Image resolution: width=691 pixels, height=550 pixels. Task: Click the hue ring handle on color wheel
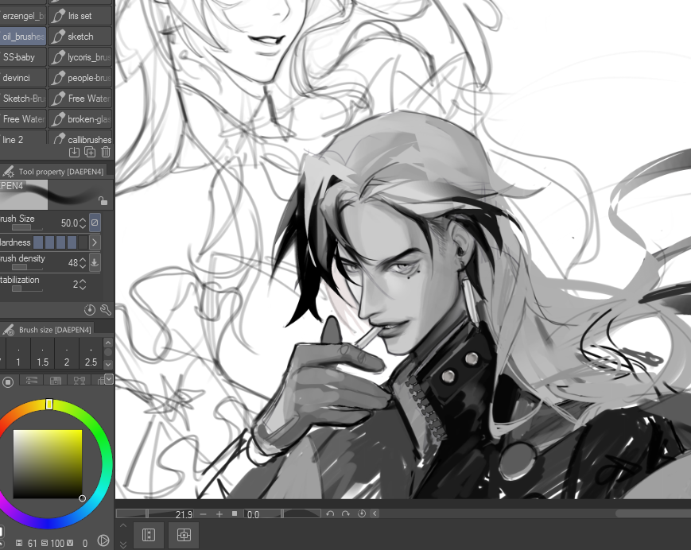click(49, 404)
